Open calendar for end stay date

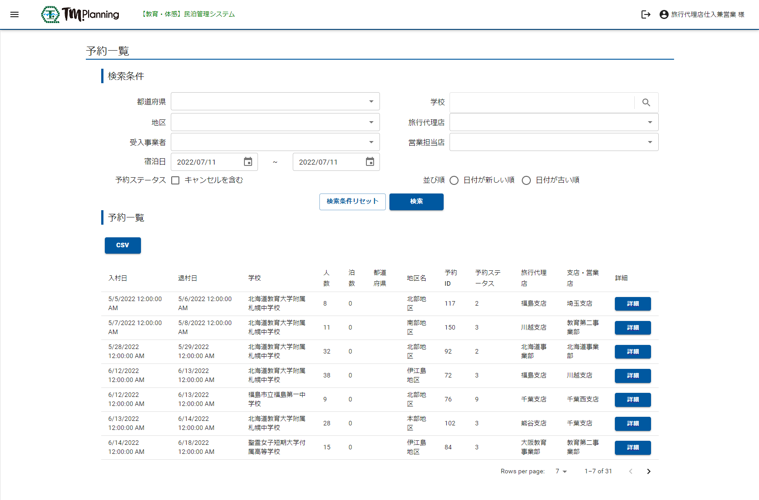[370, 162]
